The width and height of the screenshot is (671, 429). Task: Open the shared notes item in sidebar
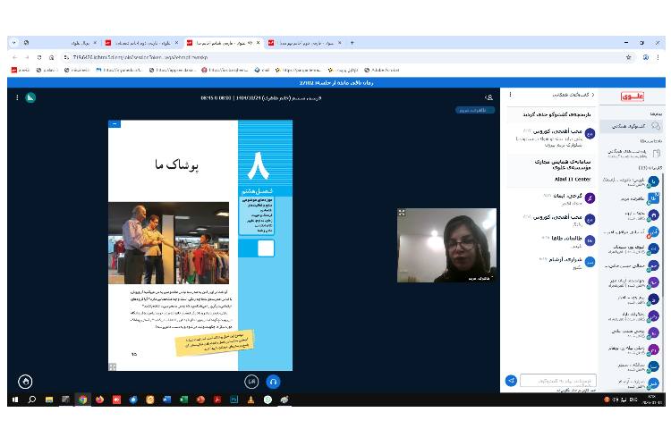click(633, 153)
